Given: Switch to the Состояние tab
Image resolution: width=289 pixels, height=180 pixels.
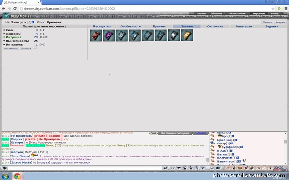Looking at the screenshot, I should (x=215, y=26).
